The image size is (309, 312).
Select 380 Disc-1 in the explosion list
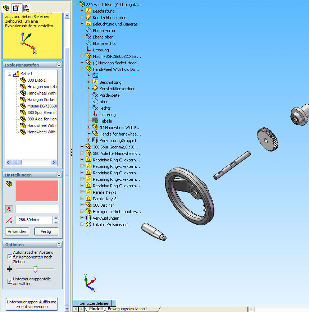click(37, 80)
